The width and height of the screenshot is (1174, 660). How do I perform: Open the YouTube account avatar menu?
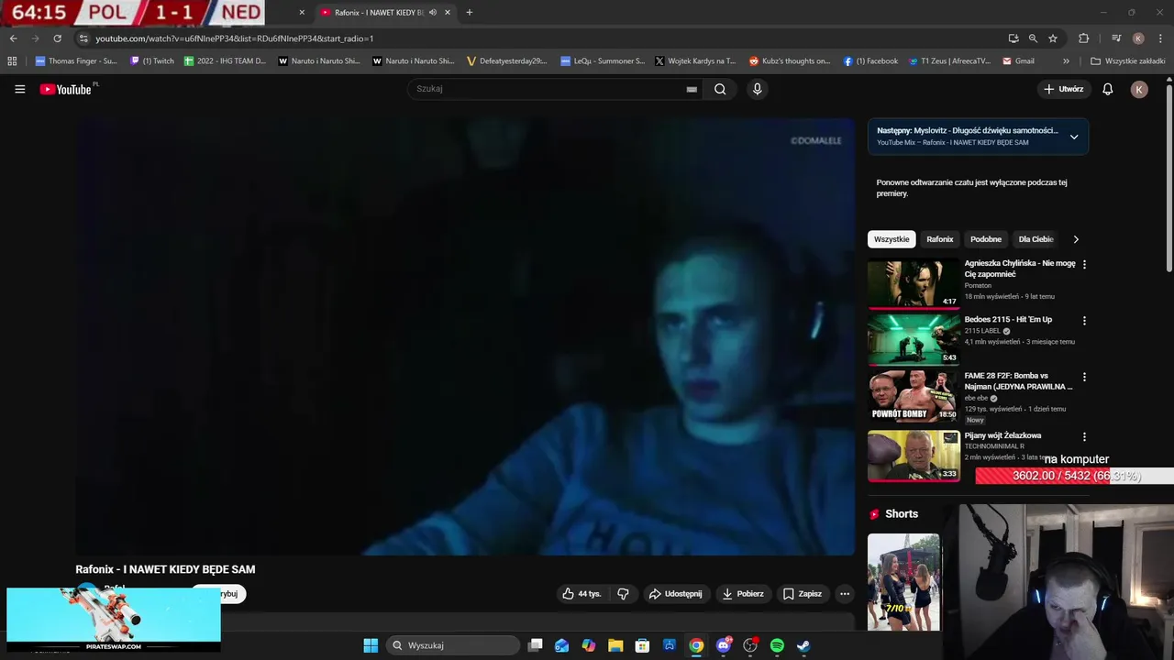[1139, 89]
